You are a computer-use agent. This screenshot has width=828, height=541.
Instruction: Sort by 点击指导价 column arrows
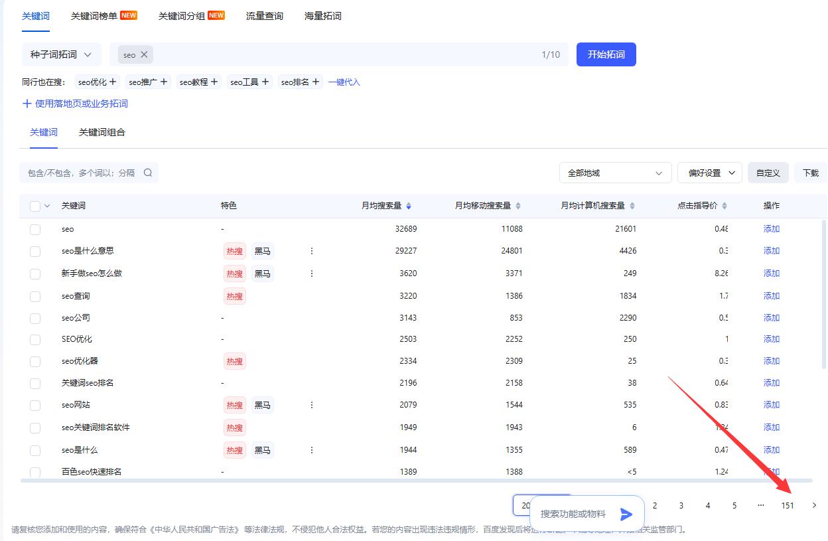coord(724,206)
